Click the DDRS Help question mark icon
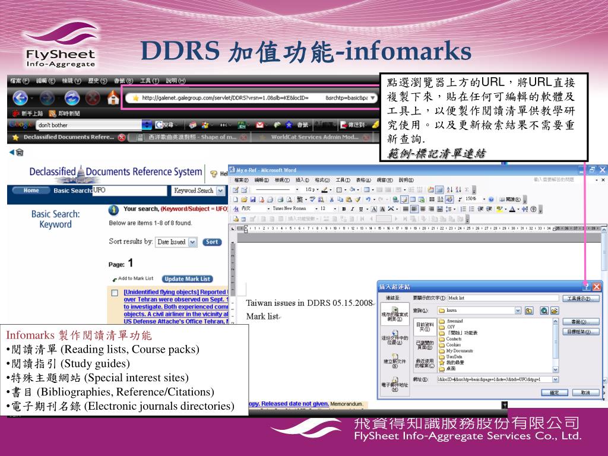Image resolution: width=608 pixels, height=456 pixels. click(x=214, y=174)
